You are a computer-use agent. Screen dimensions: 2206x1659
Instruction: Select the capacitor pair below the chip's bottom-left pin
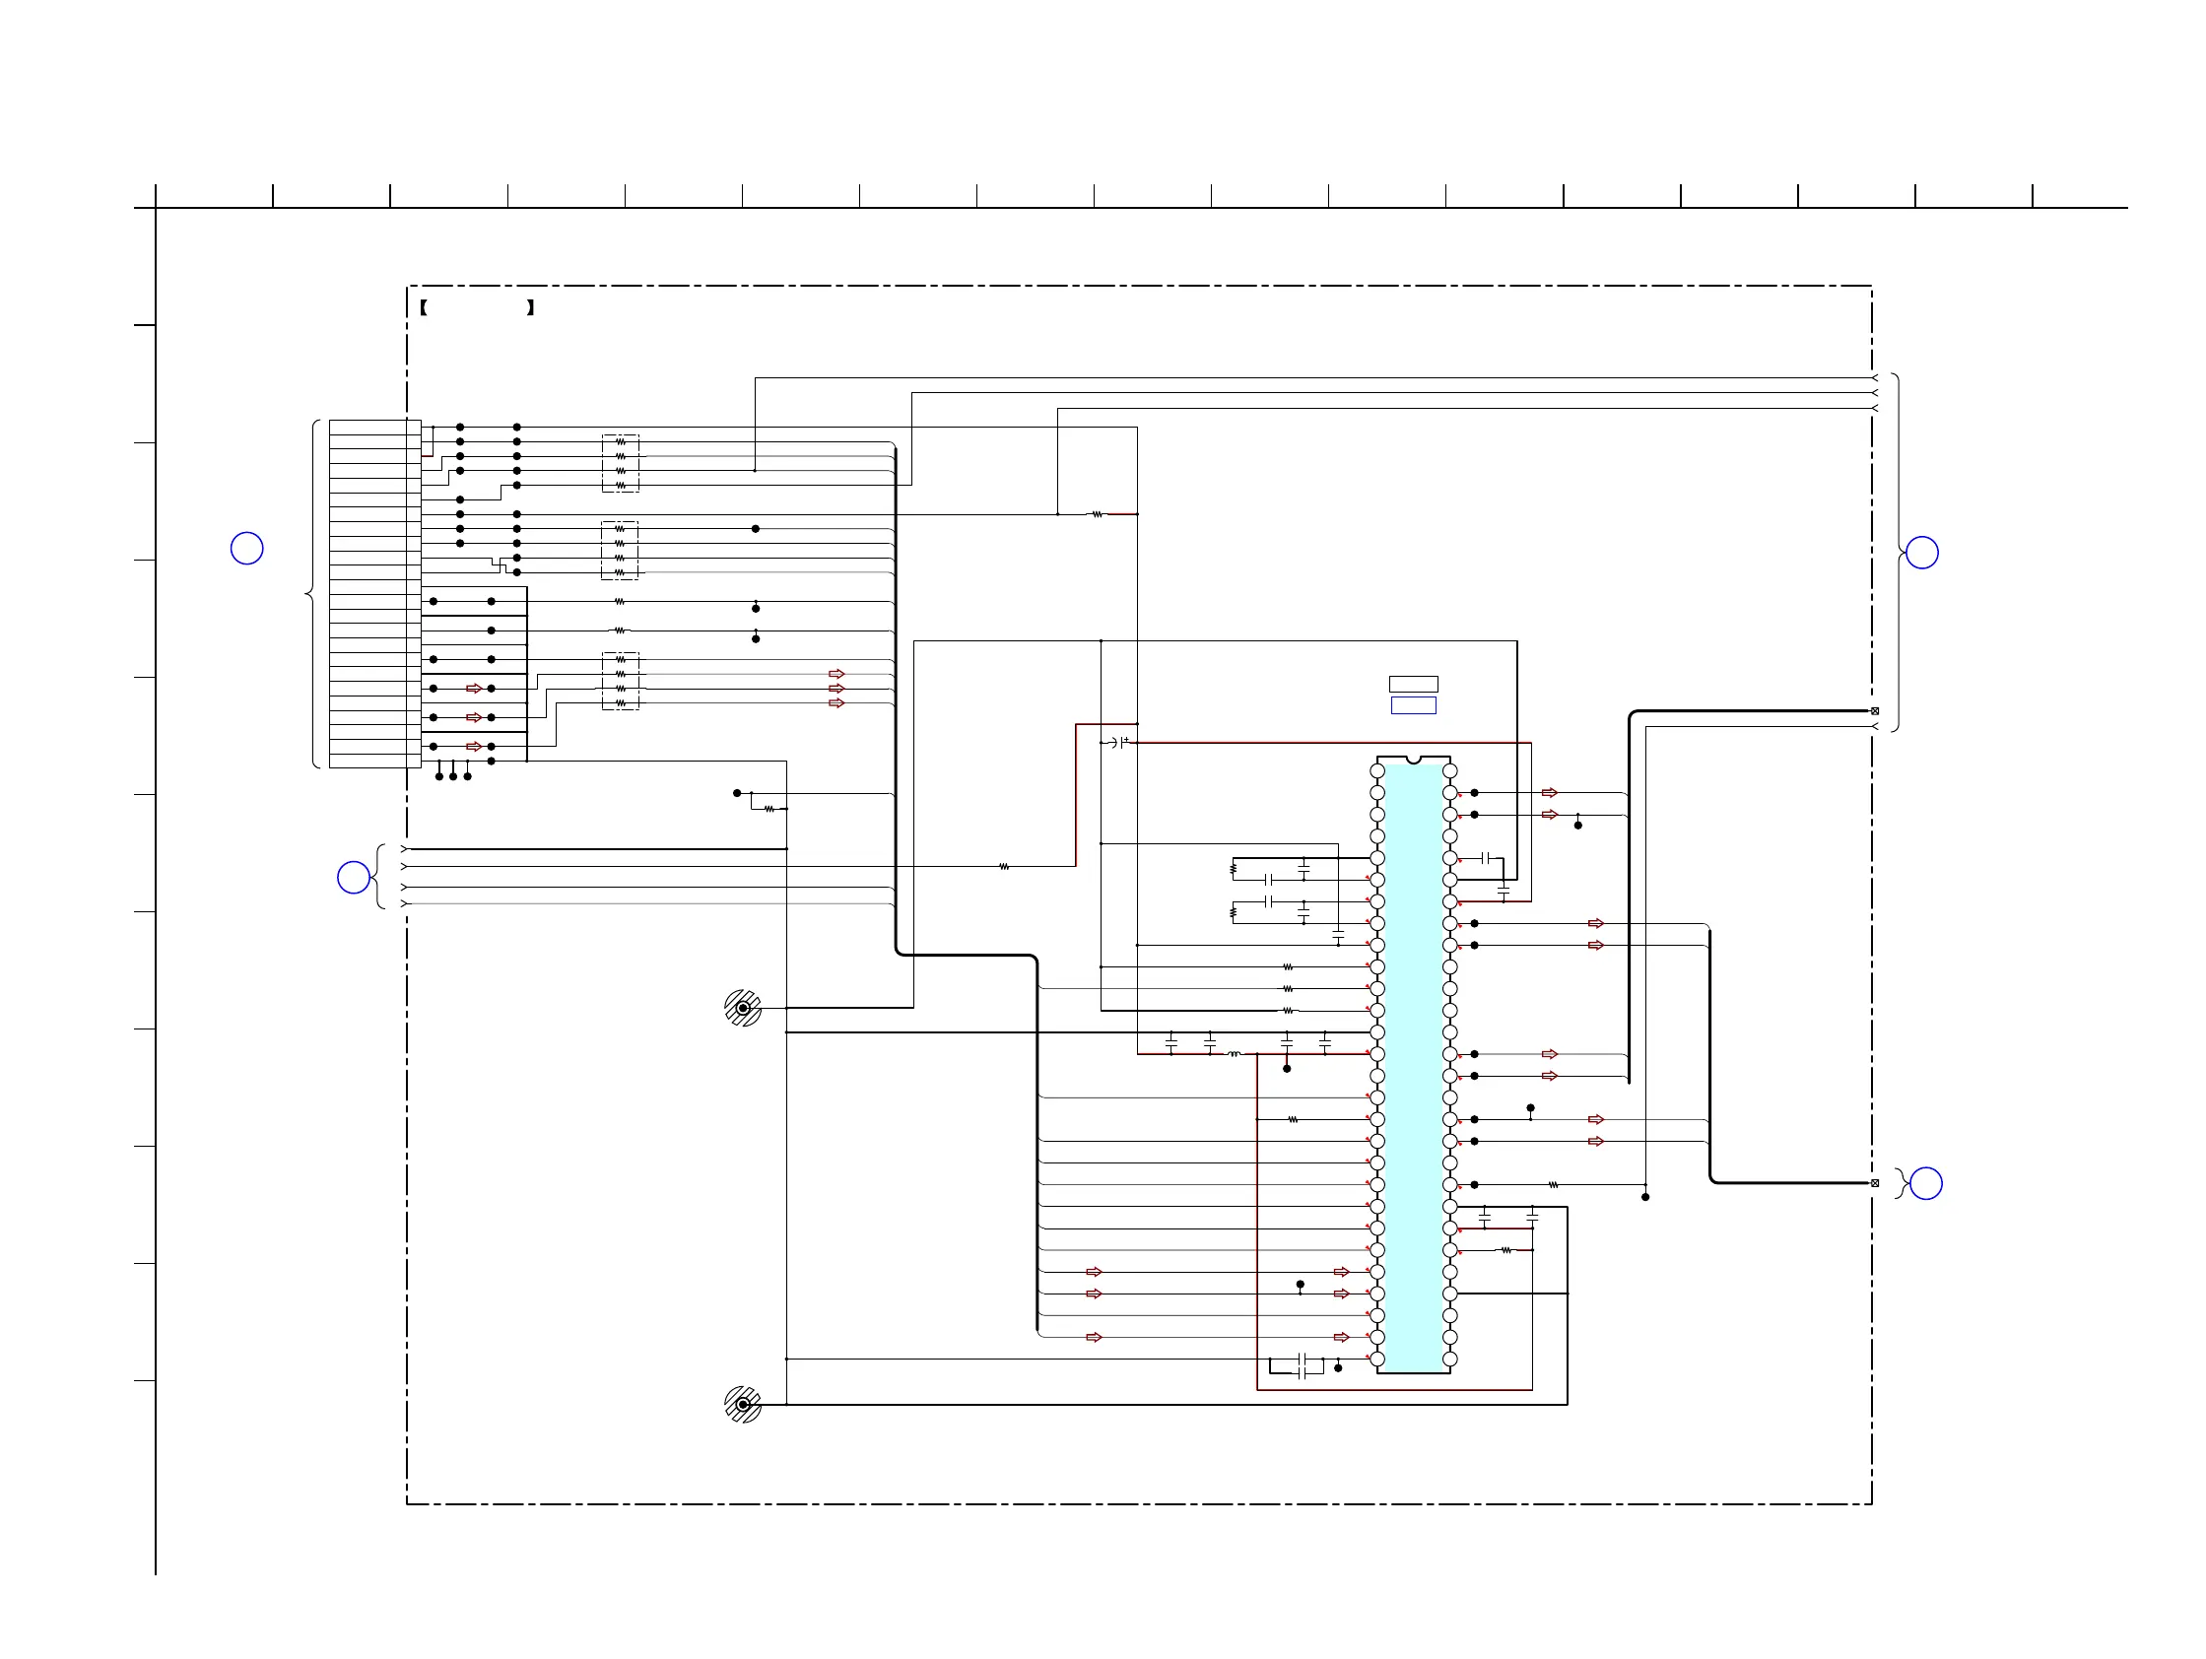(x=1303, y=1365)
